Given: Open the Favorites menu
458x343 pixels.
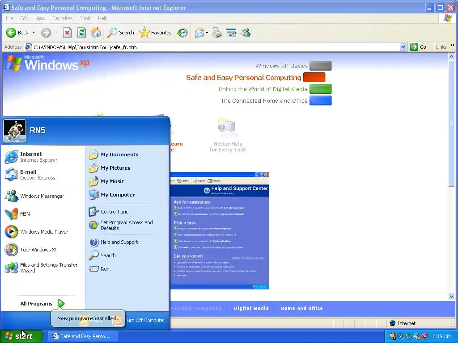Looking at the screenshot, I should (63, 18).
